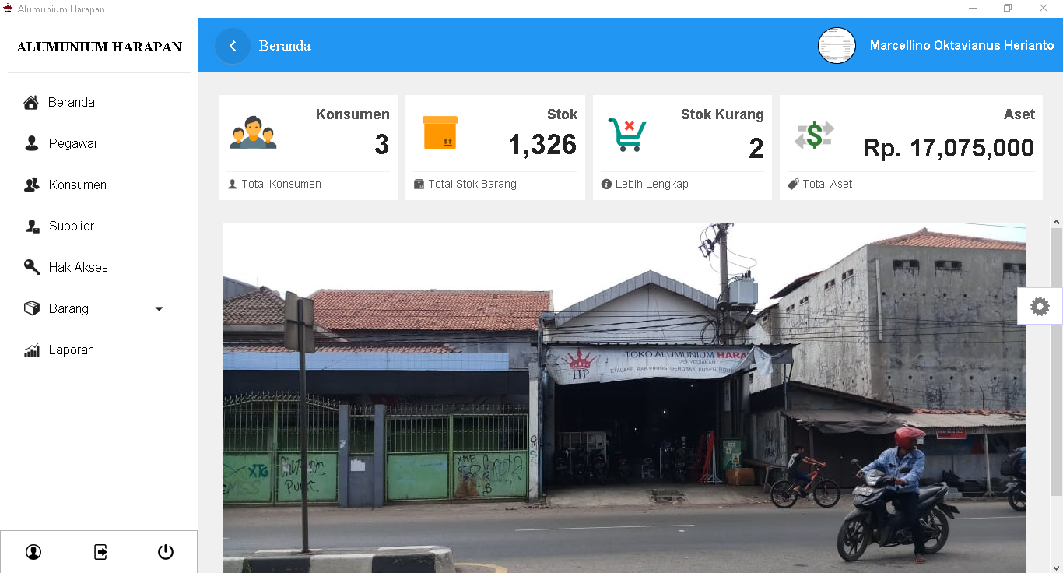Click the vertical scrollbar down arrow
The image size is (1063, 573).
(x=1056, y=566)
